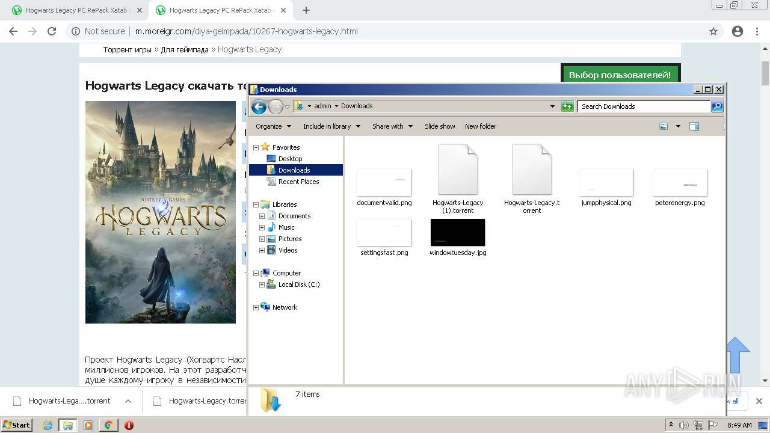Select windowtuesday.jpg thumbnail
Image resolution: width=770 pixels, height=433 pixels.
click(x=458, y=232)
